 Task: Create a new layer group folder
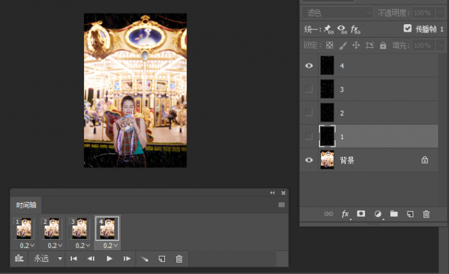[394, 214]
